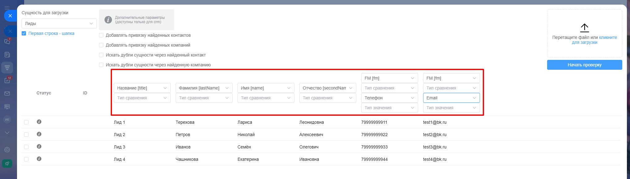The image size is (630, 179).
Task: Open sidebar settings gear icon
Action: click(7, 150)
